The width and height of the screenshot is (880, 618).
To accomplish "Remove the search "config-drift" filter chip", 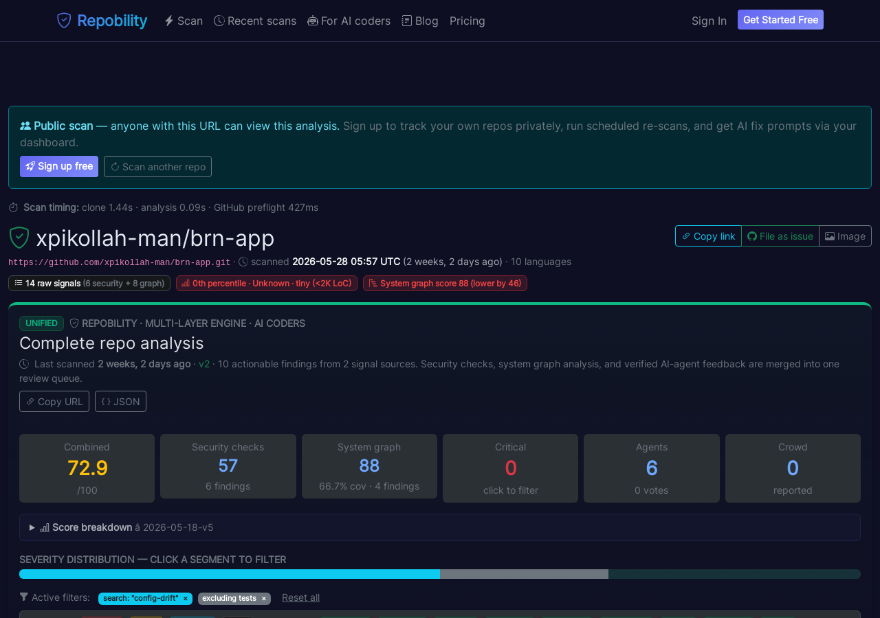I will point(185,599).
